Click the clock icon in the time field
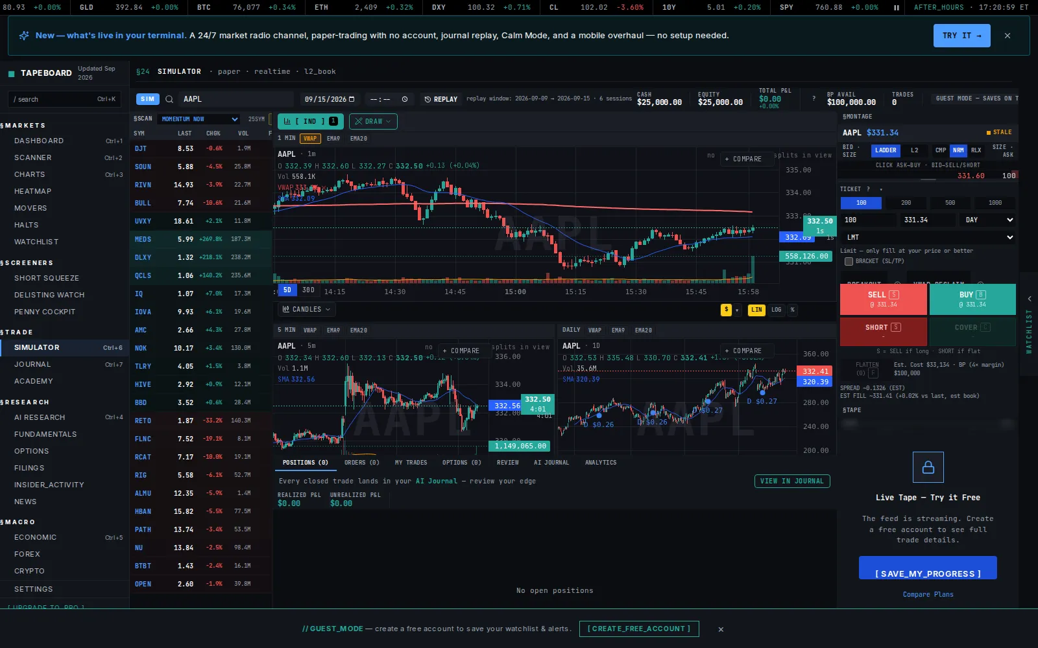Viewport: 1038px width, 648px height. pos(405,99)
